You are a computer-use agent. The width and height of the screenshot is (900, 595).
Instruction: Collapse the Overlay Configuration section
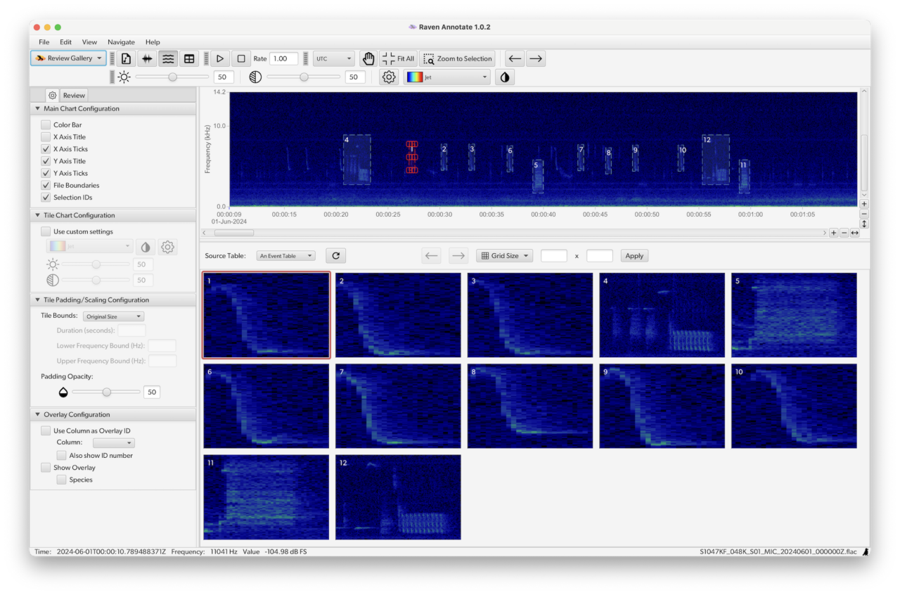[x=37, y=415]
